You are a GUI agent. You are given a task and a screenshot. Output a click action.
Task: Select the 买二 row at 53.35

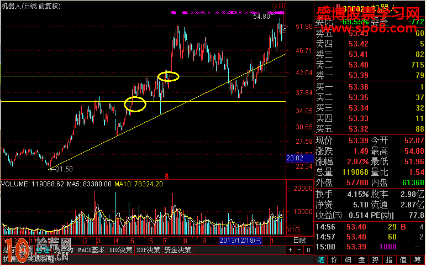[370, 97]
